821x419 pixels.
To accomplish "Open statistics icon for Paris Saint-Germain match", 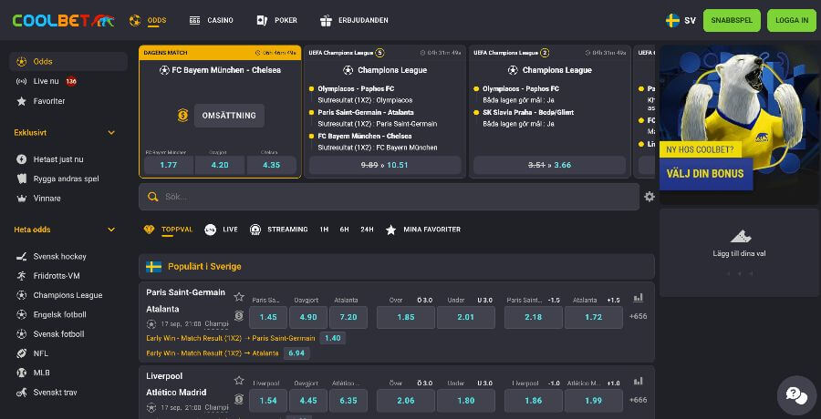I will (x=638, y=297).
